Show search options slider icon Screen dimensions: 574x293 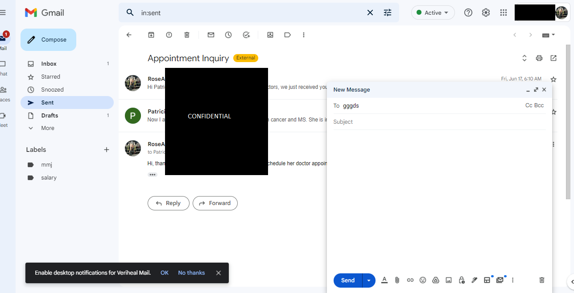[388, 13]
